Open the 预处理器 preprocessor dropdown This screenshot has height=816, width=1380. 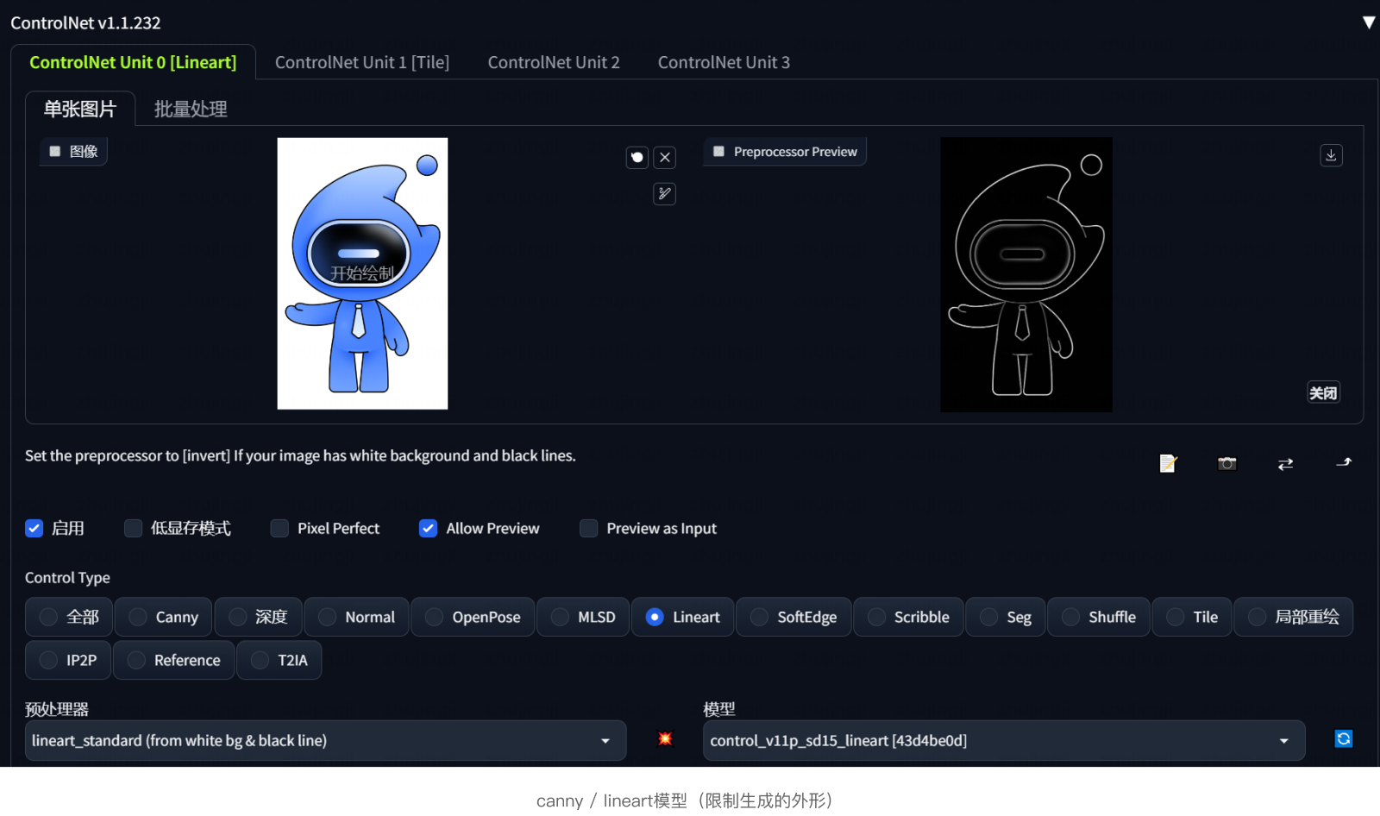[325, 740]
